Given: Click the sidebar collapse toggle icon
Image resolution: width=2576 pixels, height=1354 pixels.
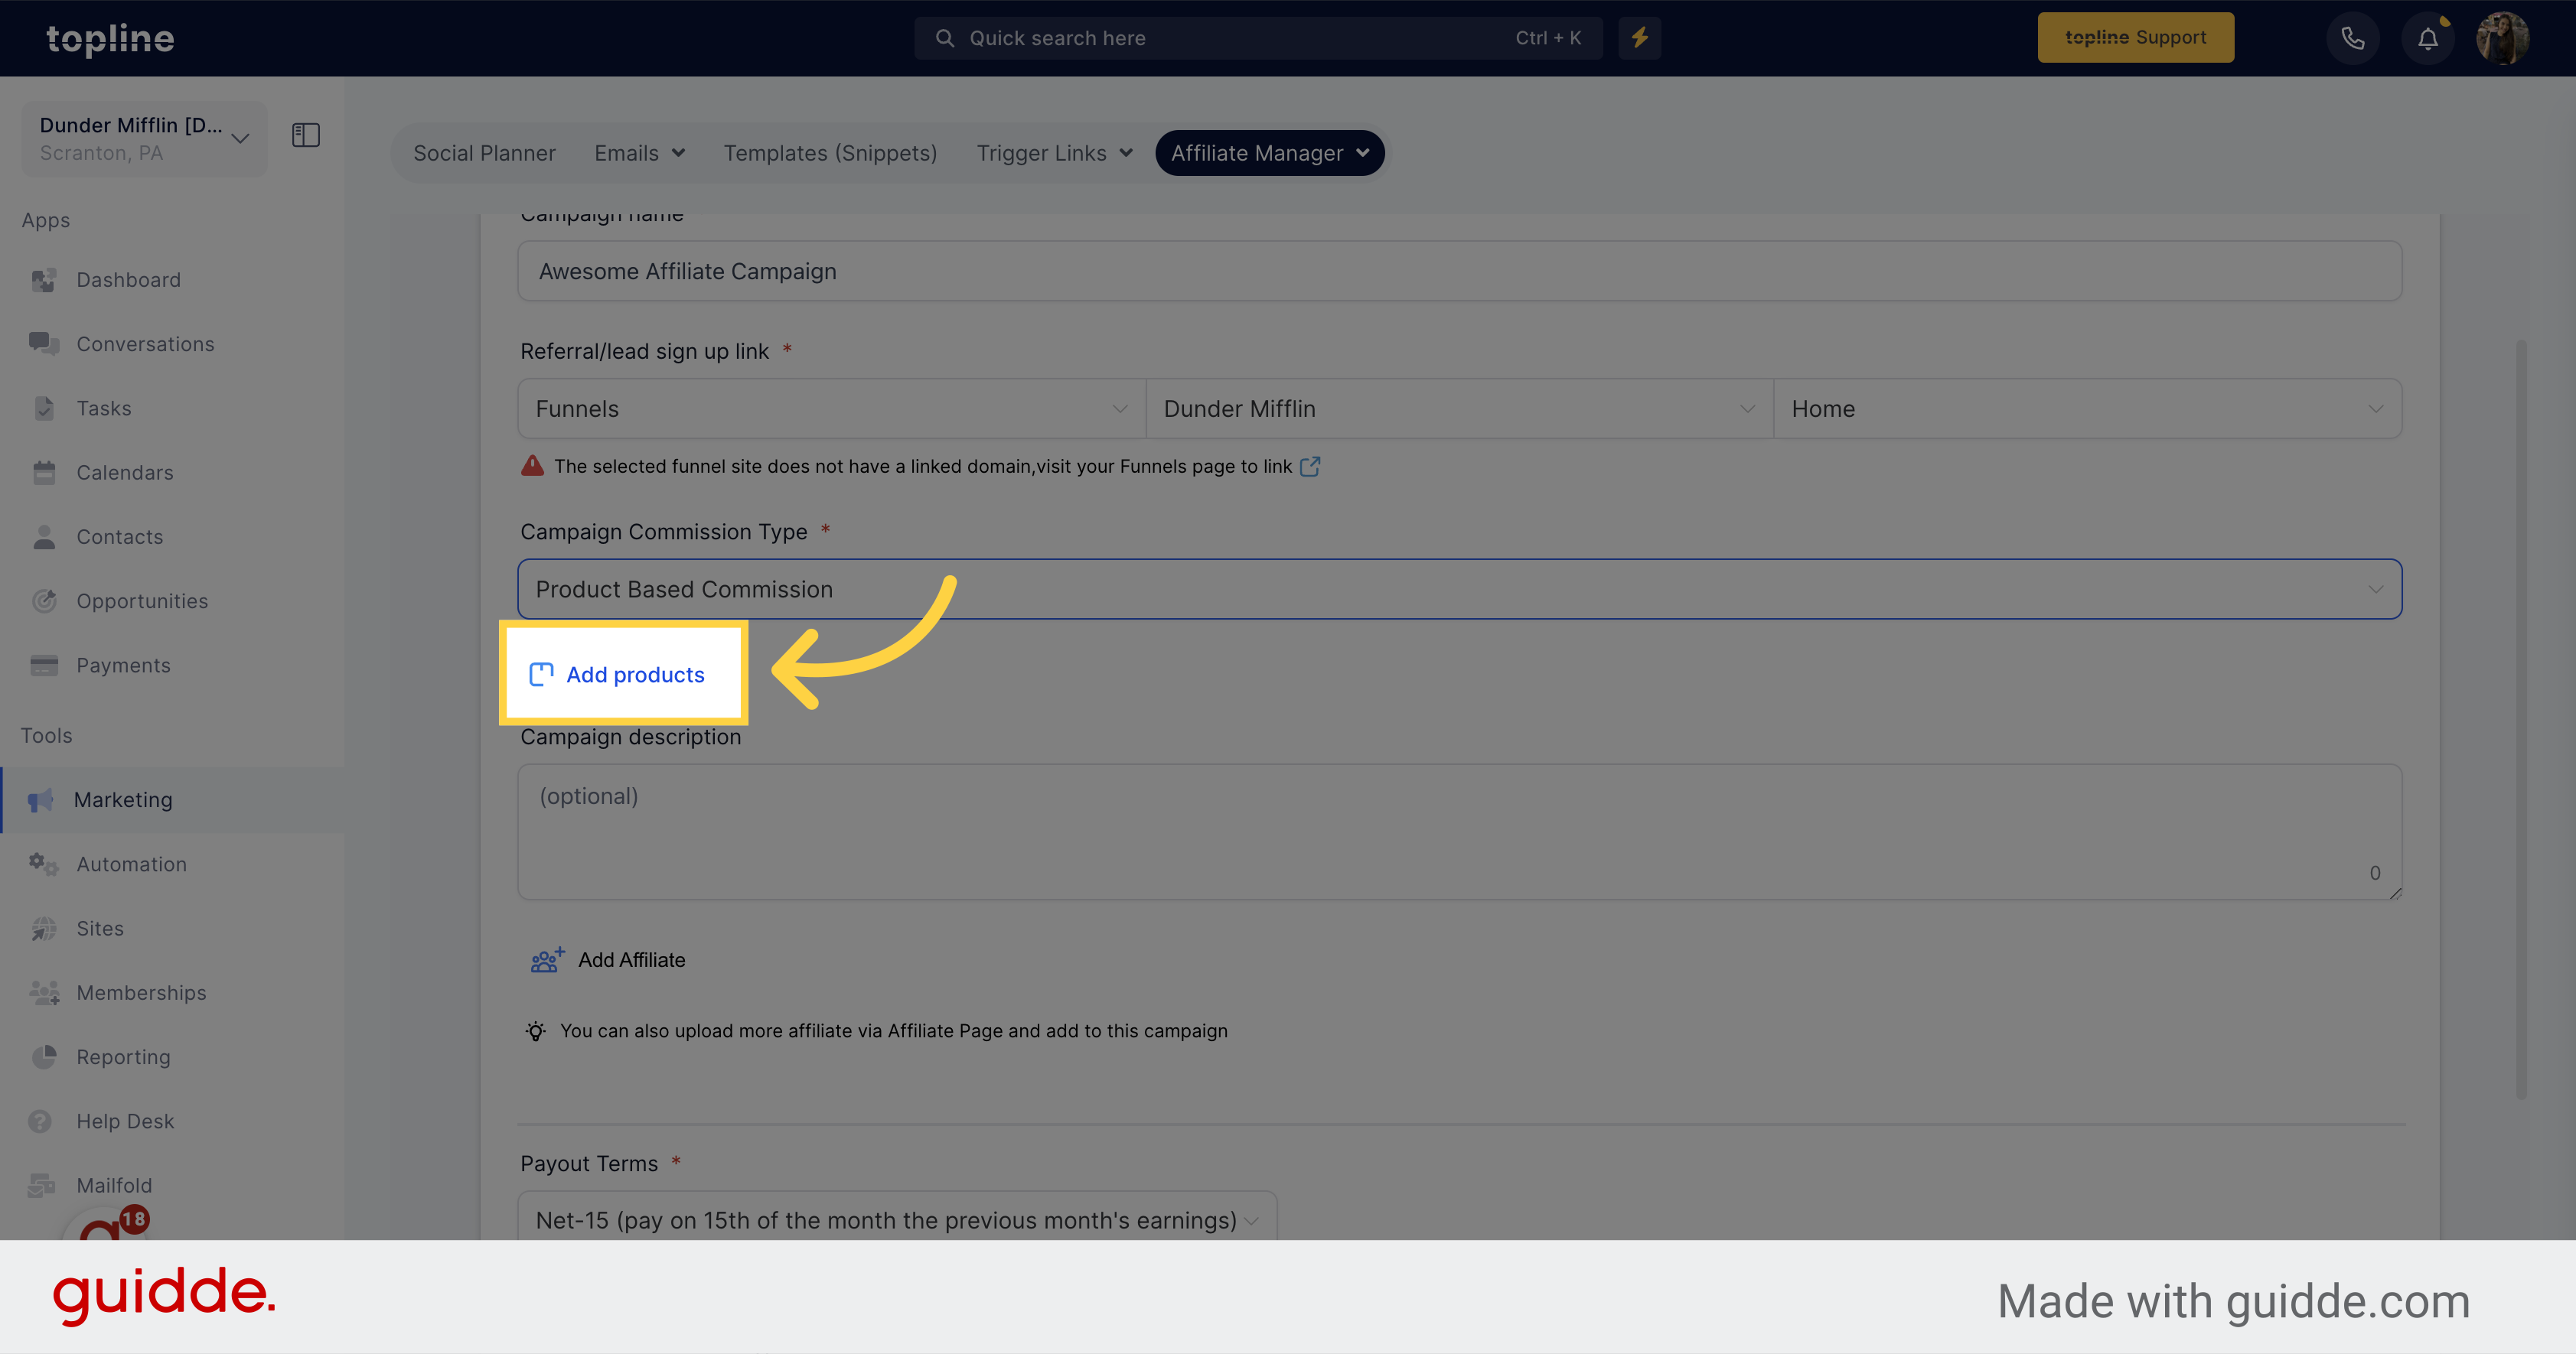Looking at the screenshot, I should (x=305, y=136).
